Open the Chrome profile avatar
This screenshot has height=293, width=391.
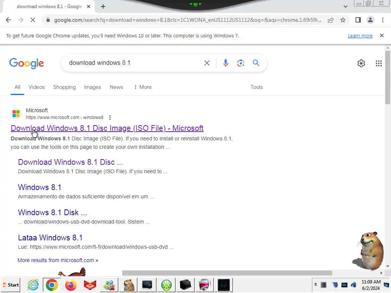pyautogui.click(x=370, y=20)
